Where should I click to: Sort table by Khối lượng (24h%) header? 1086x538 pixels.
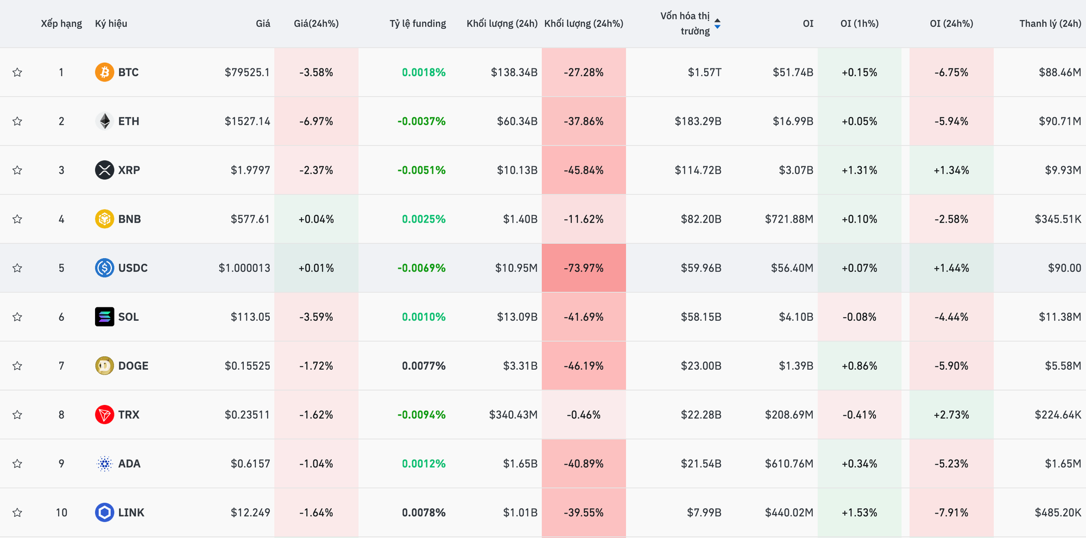point(584,23)
